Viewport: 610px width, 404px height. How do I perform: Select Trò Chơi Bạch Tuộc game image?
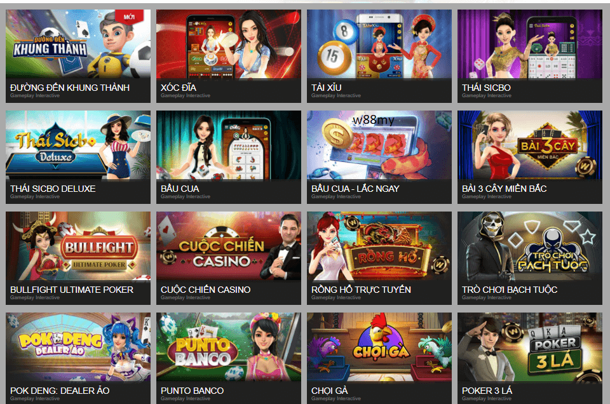click(529, 246)
